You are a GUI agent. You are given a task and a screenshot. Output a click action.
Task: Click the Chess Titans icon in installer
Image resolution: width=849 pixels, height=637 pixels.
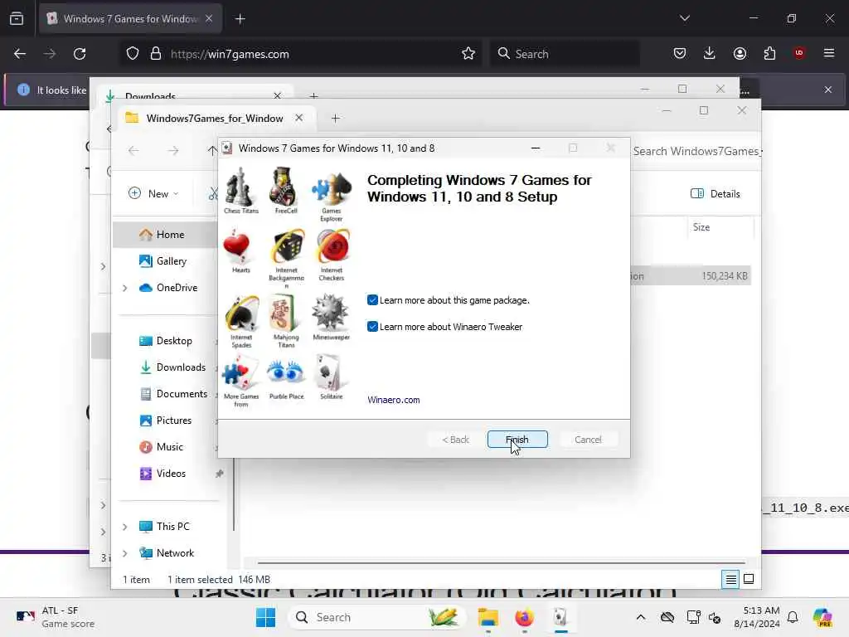240,187
